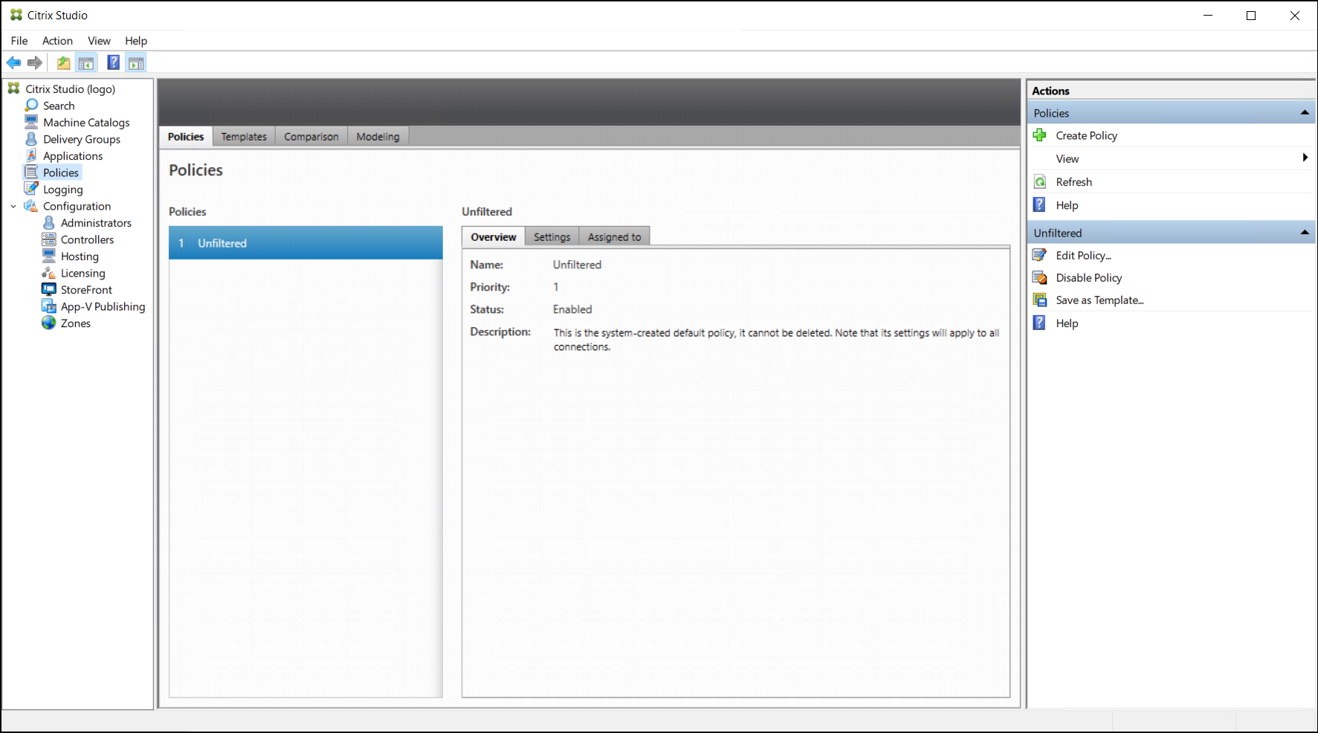The height and width of the screenshot is (733, 1318).
Task: Toggle the Action pane toolbar icon
Action: (x=136, y=63)
